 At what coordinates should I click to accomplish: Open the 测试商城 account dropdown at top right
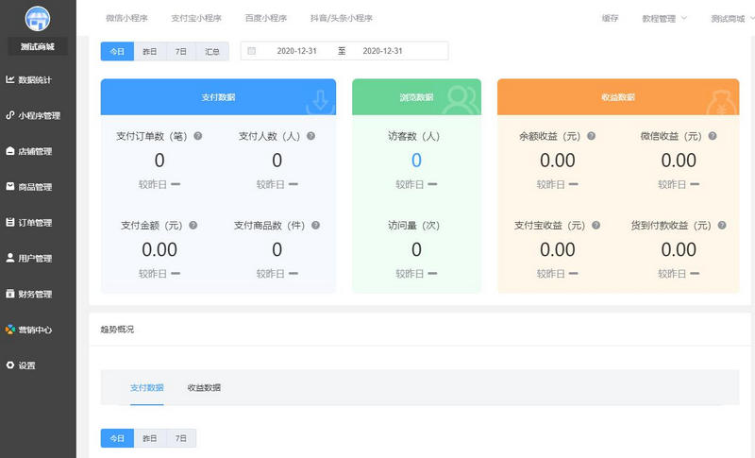732,18
